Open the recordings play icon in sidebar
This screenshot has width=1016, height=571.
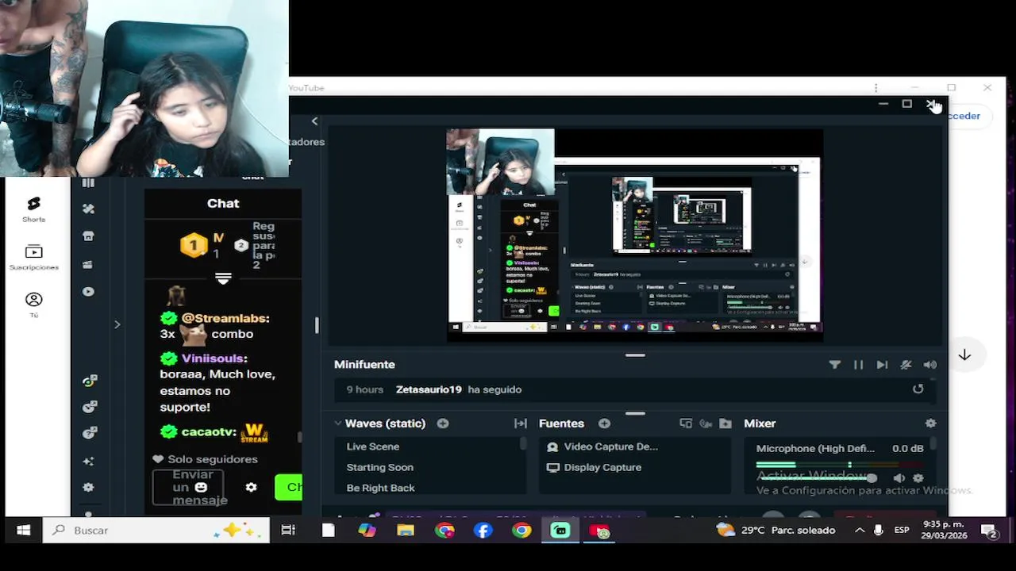pos(88,292)
